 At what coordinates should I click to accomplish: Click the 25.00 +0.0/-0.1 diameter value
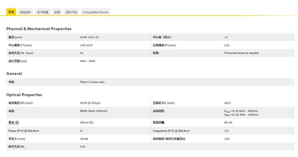[89, 37]
